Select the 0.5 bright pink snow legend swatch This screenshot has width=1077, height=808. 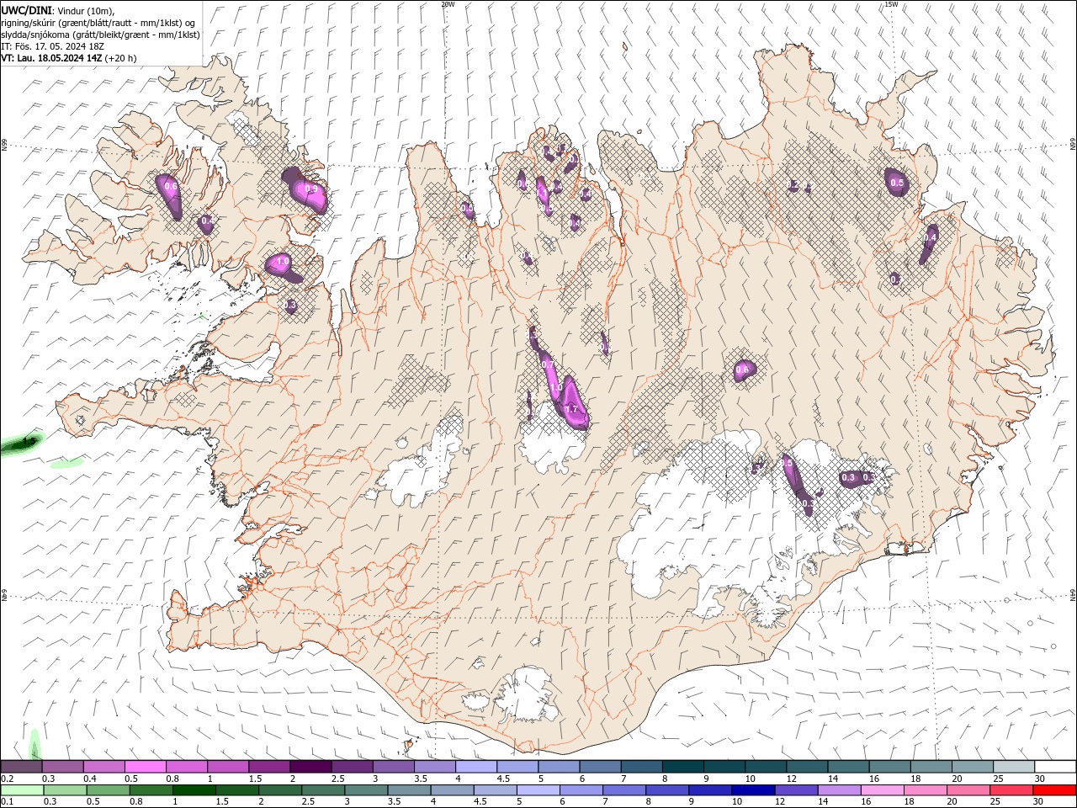[x=145, y=767]
